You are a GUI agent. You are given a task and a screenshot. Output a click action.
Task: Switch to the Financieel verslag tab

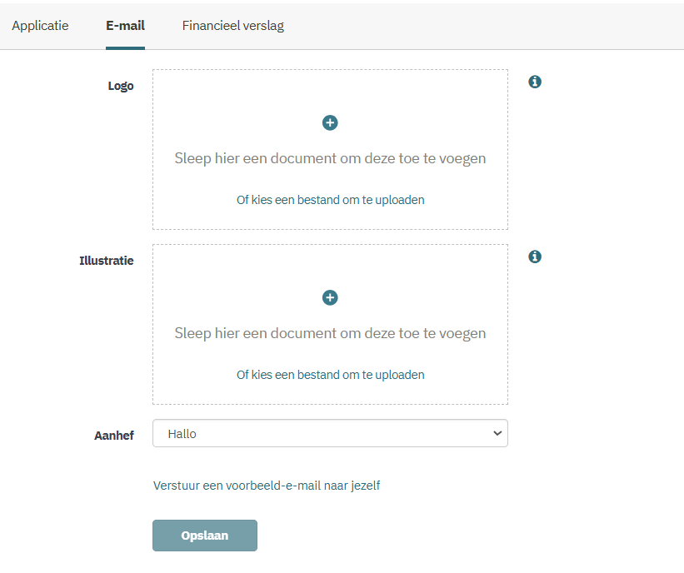tap(233, 26)
